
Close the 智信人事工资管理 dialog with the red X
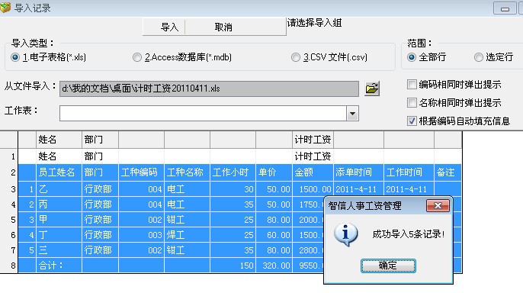[x=438, y=206]
